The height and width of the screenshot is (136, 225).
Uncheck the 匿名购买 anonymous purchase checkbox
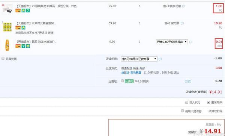(208, 103)
